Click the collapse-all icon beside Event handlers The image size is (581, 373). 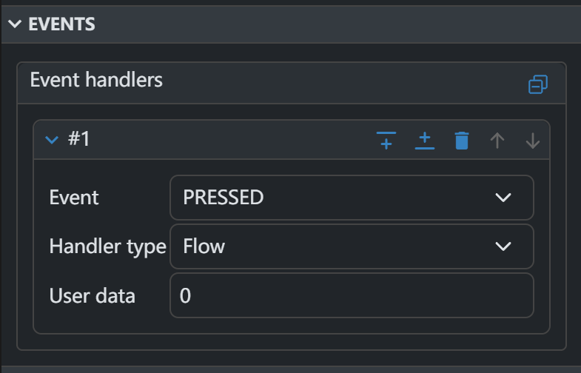click(538, 85)
